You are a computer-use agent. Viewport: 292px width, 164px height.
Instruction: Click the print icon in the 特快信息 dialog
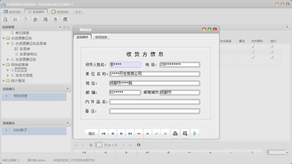tap(175, 133)
